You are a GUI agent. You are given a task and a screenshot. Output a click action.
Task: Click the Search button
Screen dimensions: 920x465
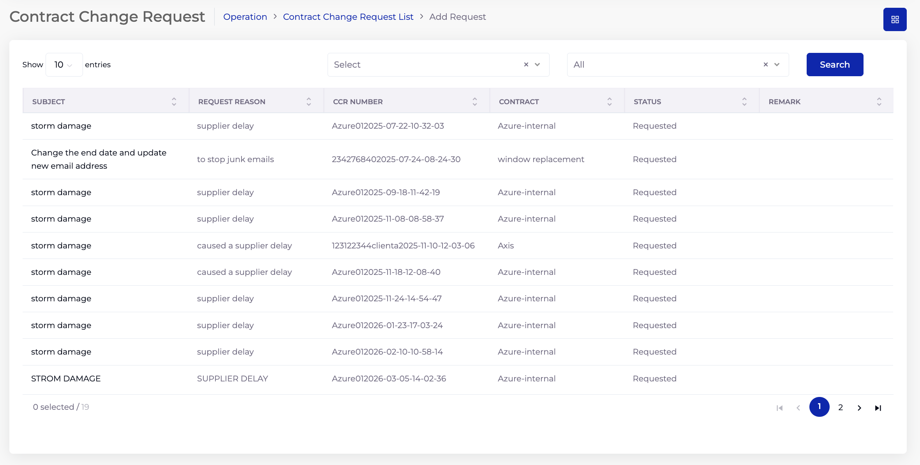pyautogui.click(x=835, y=65)
